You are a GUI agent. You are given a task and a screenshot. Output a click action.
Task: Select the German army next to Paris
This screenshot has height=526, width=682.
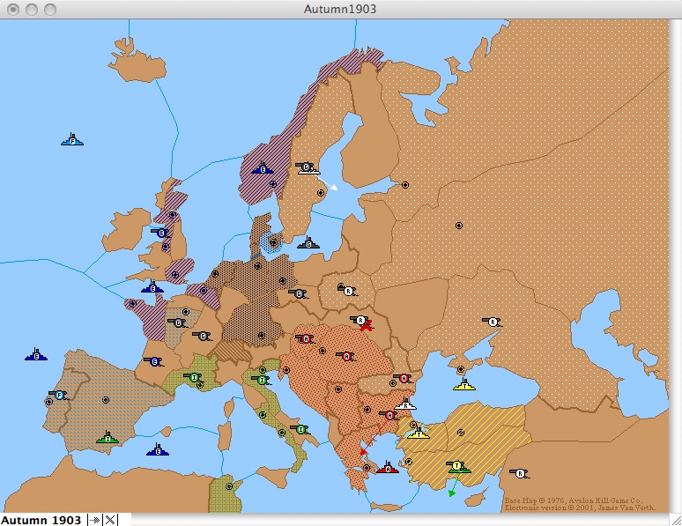[x=177, y=323]
